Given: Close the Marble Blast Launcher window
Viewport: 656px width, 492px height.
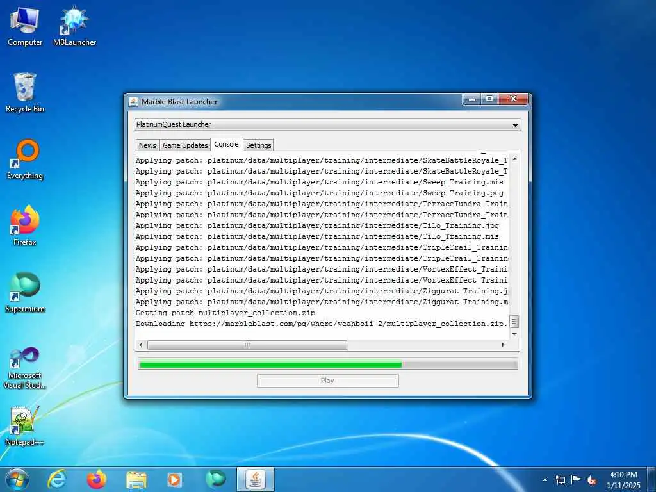Looking at the screenshot, I should [513, 99].
